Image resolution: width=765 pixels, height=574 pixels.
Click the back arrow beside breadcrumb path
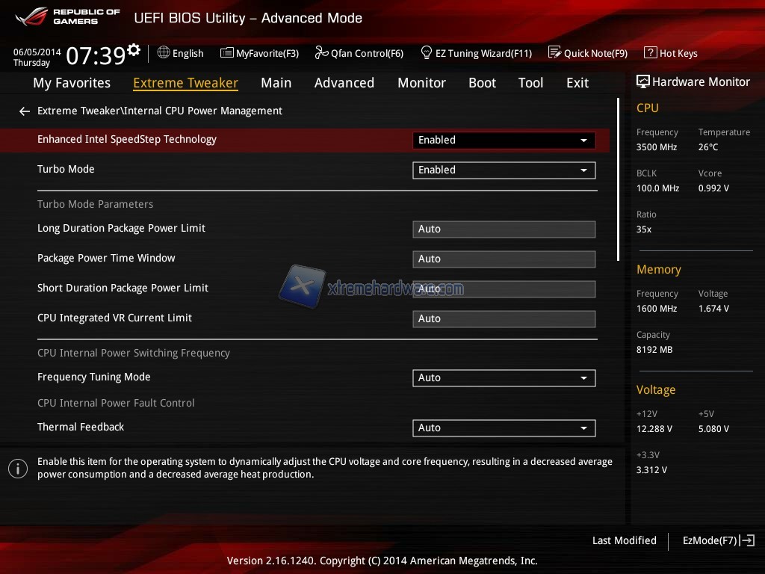(x=25, y=111)
